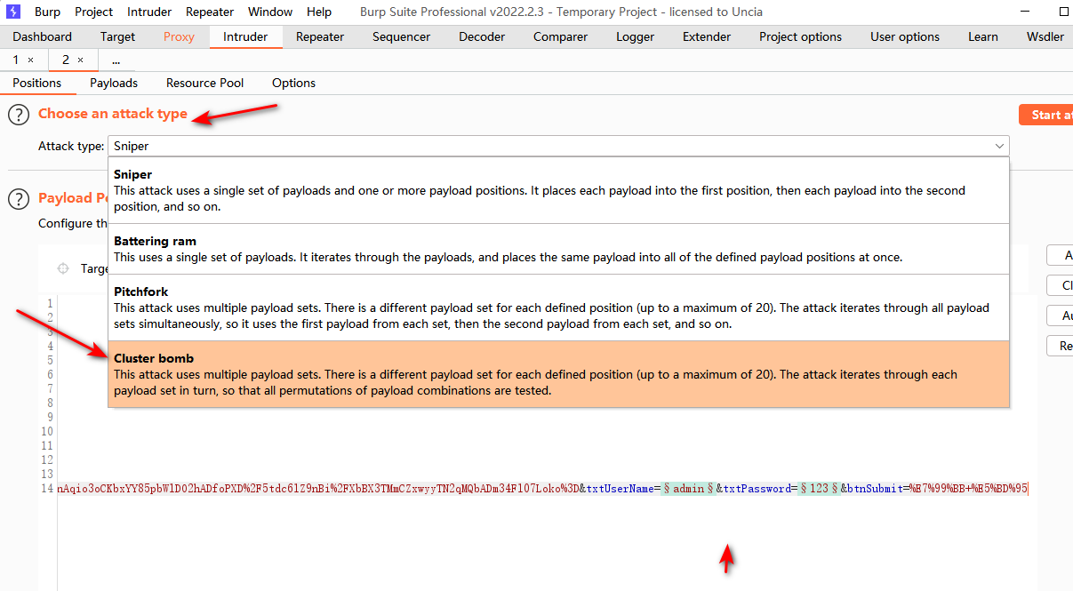
Task: Click the Start attack button
Action: click(x=1046, y=115)
